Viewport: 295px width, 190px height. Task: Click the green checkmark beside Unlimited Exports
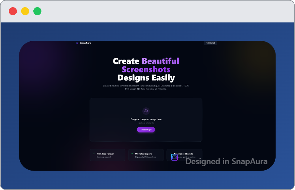tap(132, 154)
